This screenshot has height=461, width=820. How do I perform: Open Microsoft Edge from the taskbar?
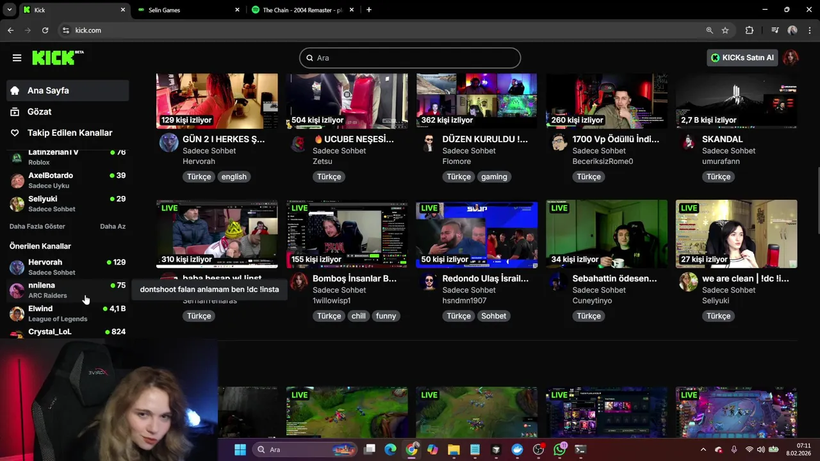[x=390, y=449]
